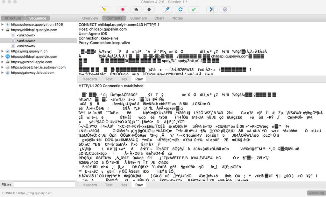326x197 pixels.
Task: Click lock icon of first <unknown> entry
Action: (x=13, y=35)
